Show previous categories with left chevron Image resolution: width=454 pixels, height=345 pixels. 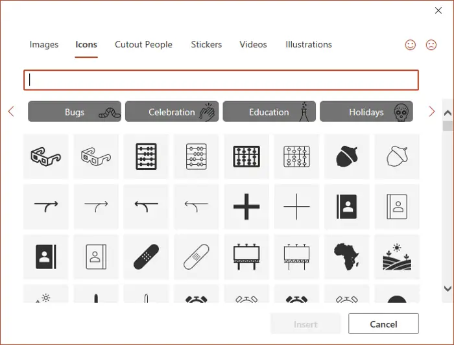(11, 112)
